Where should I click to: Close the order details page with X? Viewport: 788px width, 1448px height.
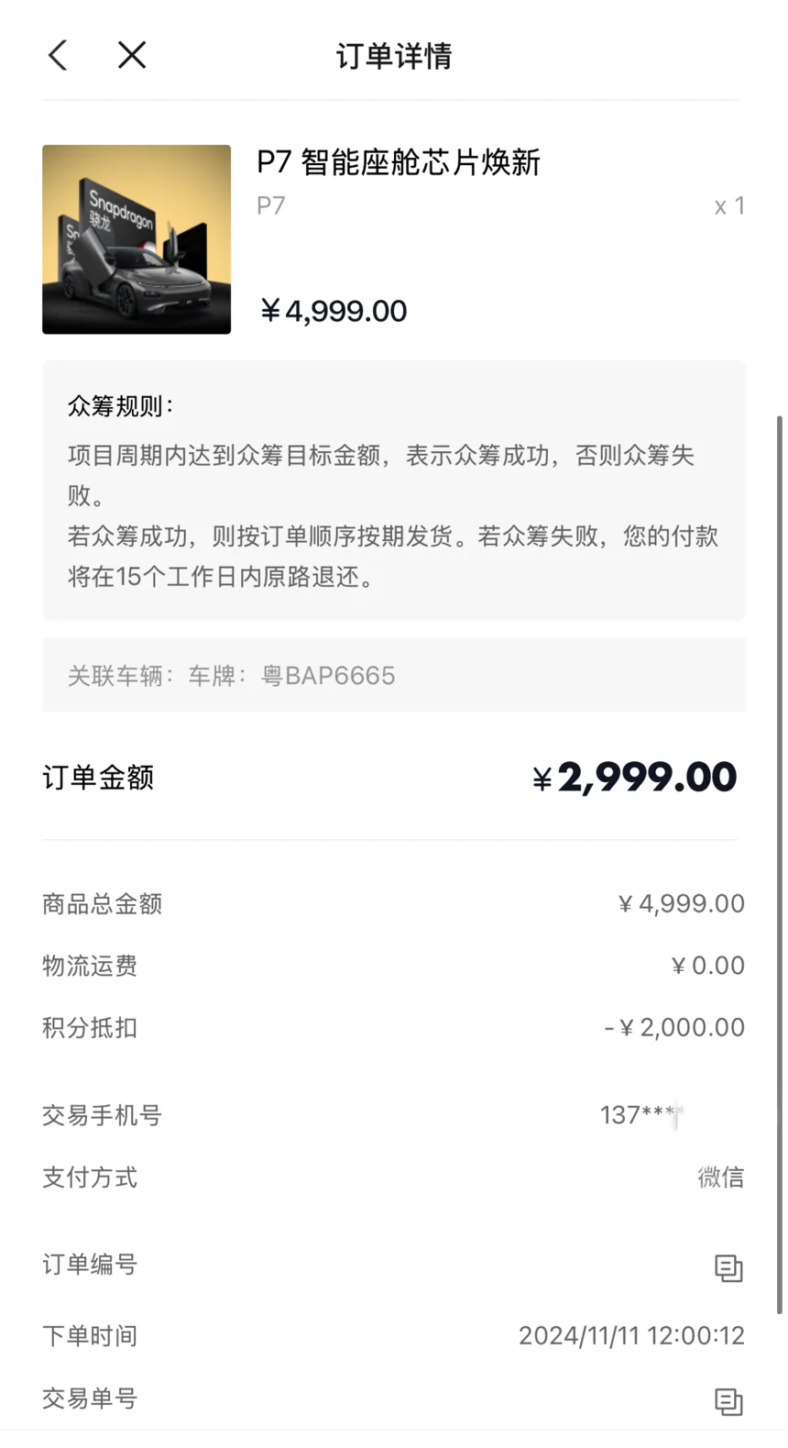(x=132, y=55)
